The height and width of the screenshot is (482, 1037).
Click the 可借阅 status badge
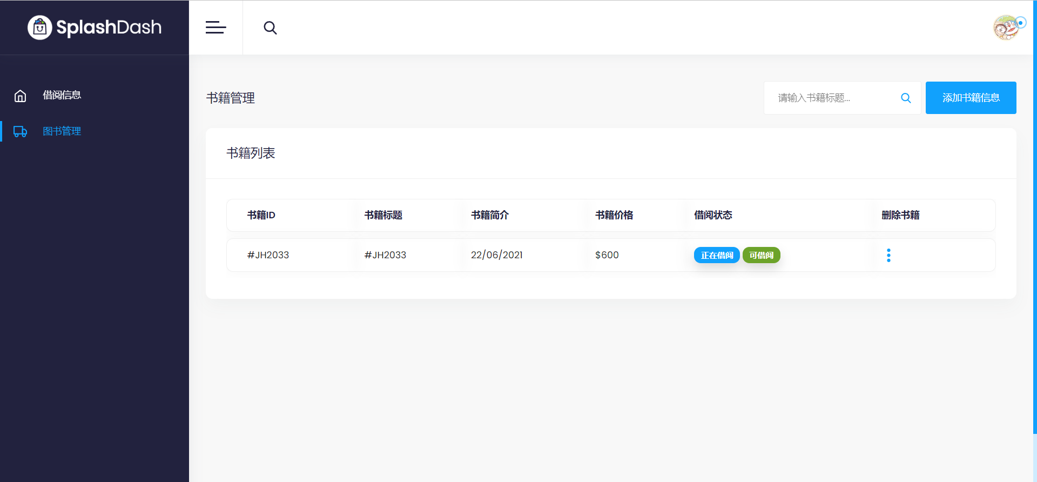[762, 255]
